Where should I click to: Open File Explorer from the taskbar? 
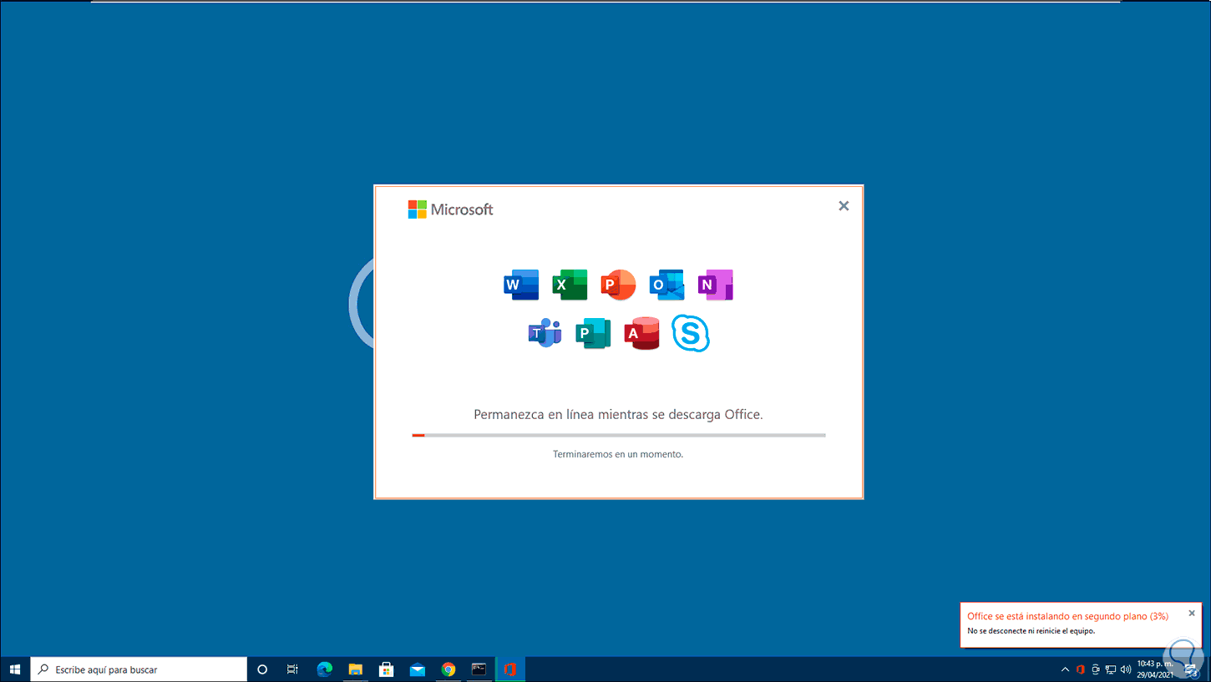click(356, 669)
